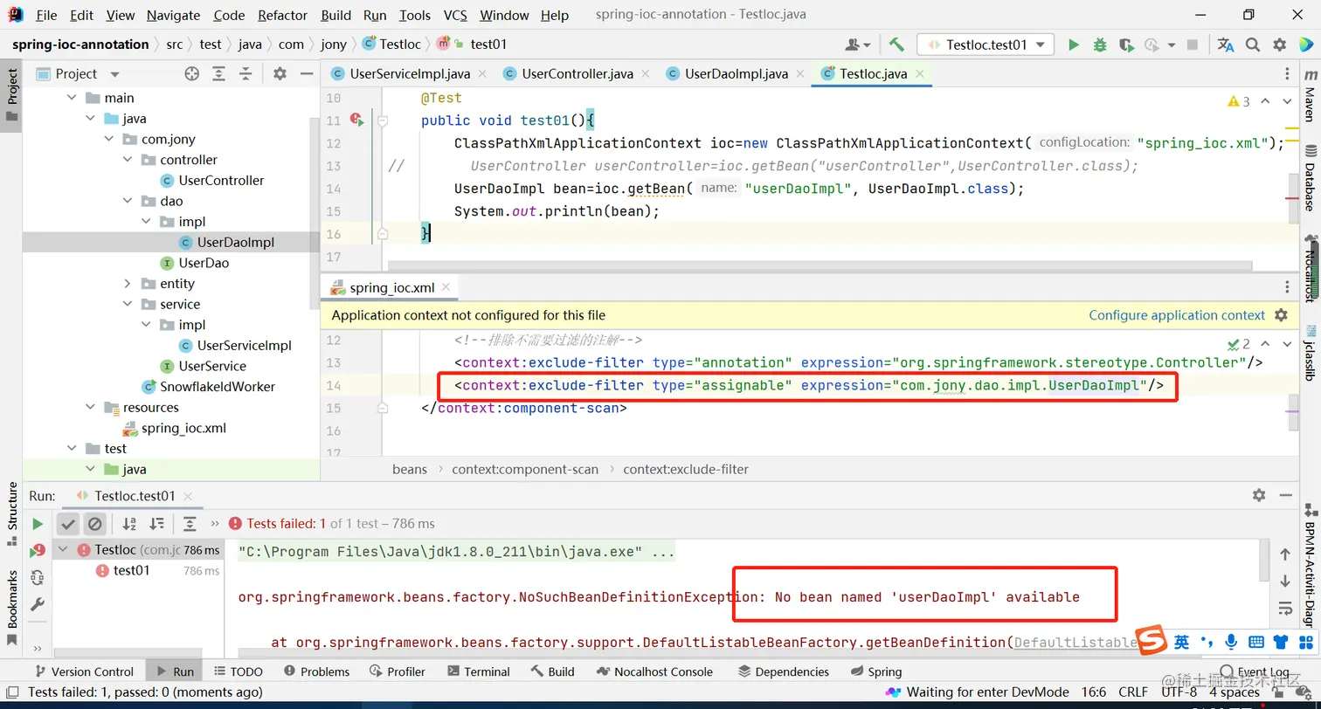Open the Sogou skin shirt icon
The height and width of the screenshot is (709, 1321).
(1281, 642)
